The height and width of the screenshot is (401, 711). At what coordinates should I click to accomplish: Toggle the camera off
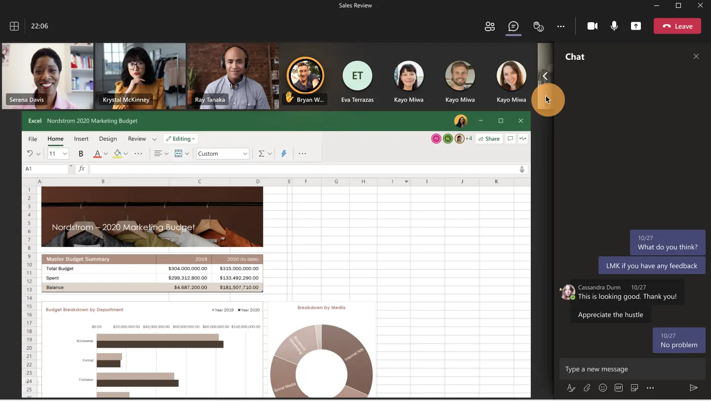(592, 26)
